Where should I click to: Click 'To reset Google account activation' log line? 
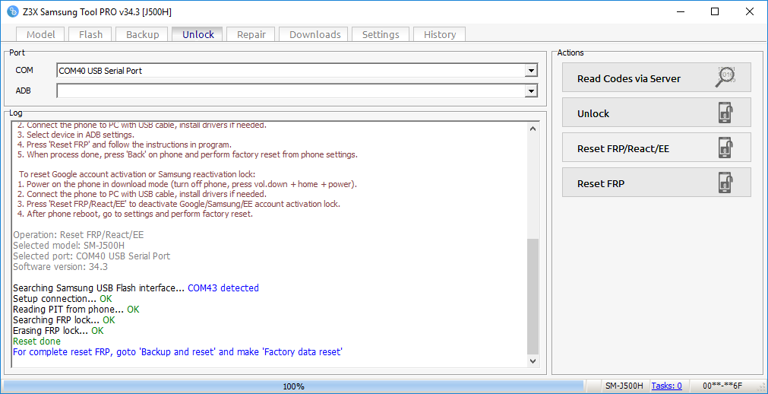(x=137, y=175)
